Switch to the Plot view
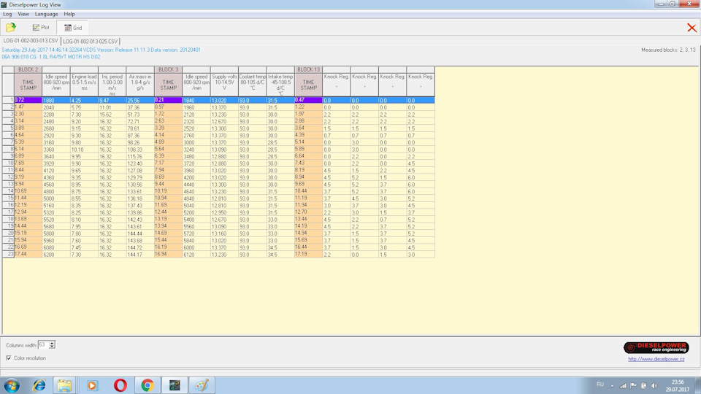 tap(41, 28)
